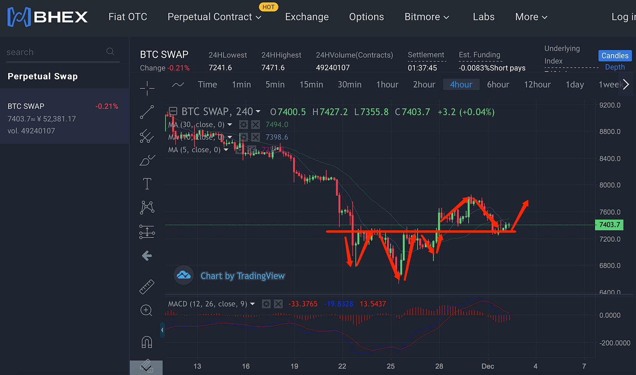The width and height of the screenshot is (636, 375).
Task: Open MA (10, close, 0) dropdown arrow
Action: tap(230, 137)
